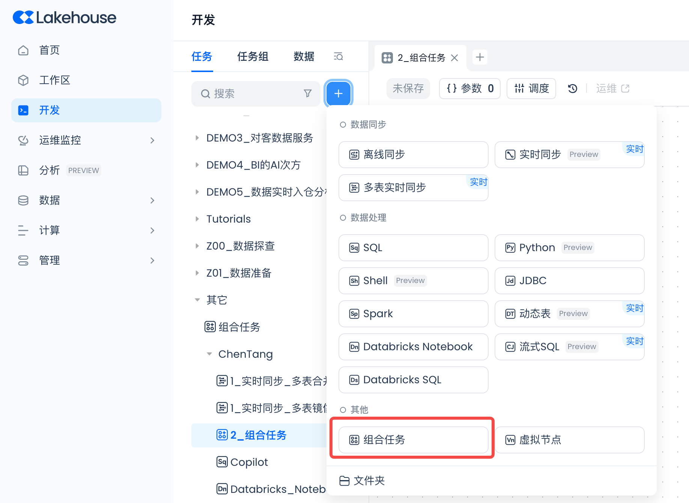Click the list search icon beside 数据 tab

[338, 57]
